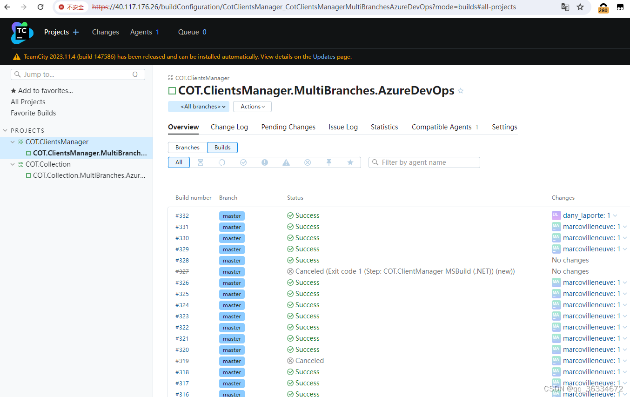
Task: Open the Actions dropdown menu
Action: (252, 107)
